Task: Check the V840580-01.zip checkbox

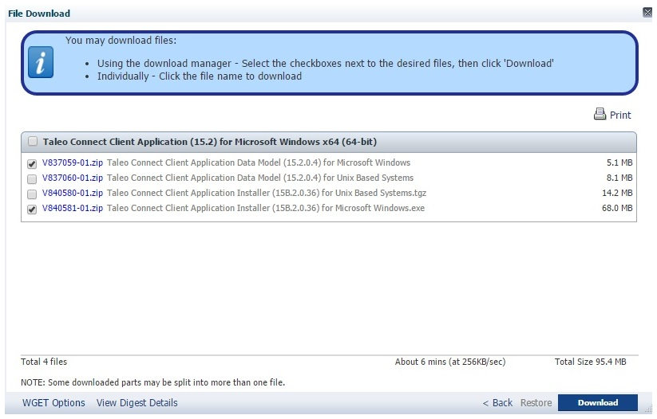Action: click(32, 194)
